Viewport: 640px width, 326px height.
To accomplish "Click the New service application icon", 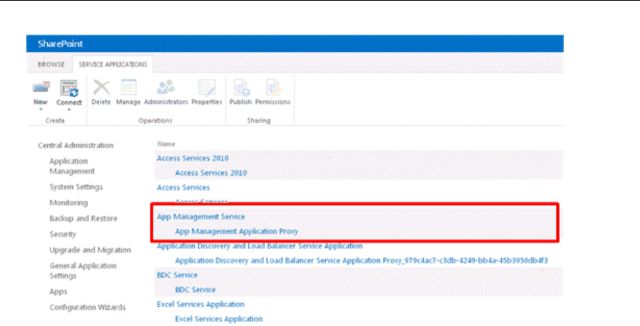I will click(x=41, y=87).
